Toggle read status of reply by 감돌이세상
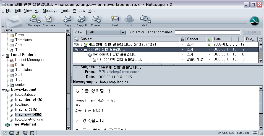 [x=209, y=60]
